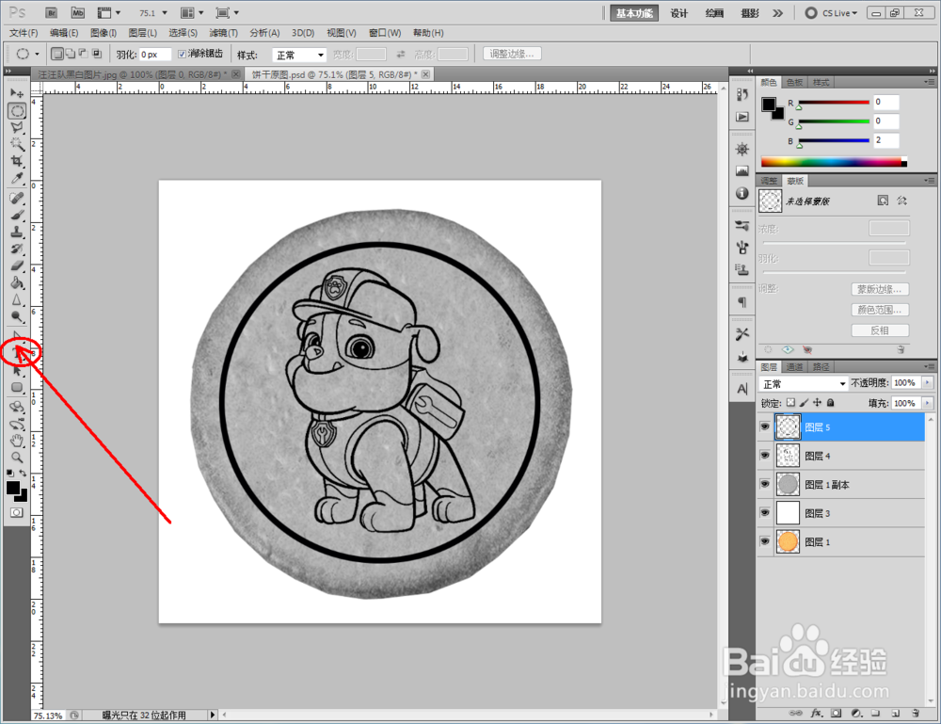
Task: Open the Character panel icon
Action: tap(742, 389)
